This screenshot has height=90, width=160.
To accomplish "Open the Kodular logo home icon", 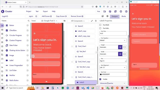I will (3, 11).
